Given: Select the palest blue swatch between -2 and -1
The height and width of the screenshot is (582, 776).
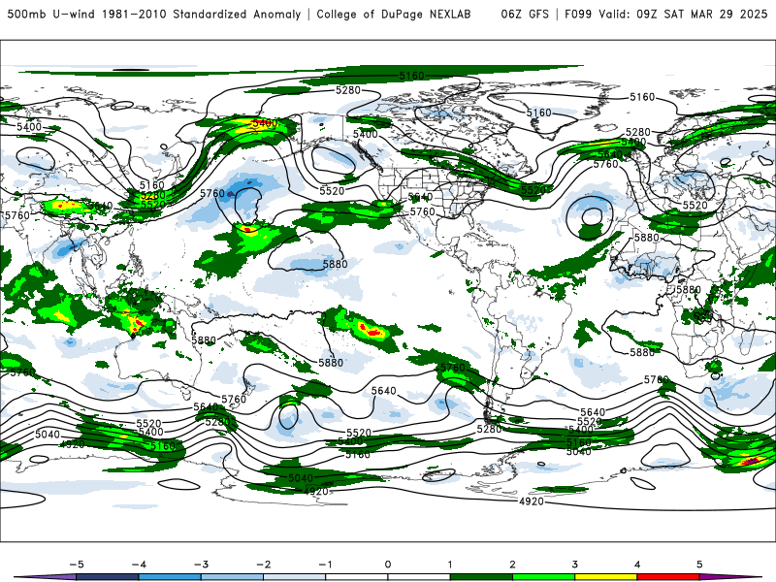Looking at the screenshot, I should [295, 577].
